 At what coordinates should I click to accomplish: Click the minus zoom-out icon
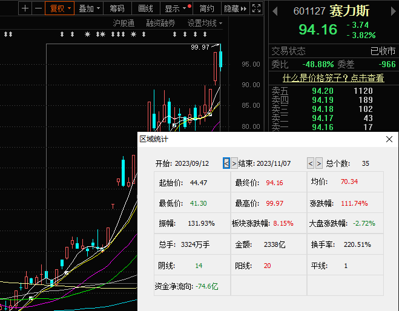(38, 8)
